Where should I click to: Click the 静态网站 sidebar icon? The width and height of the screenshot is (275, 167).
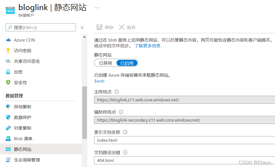pos(8,149)
